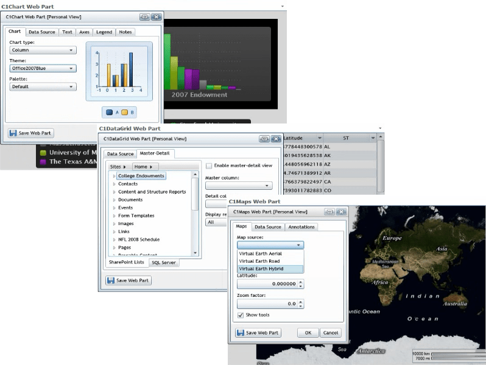
Task: Click Cancel in the C1Maps dialog
Action: point(331,333)
